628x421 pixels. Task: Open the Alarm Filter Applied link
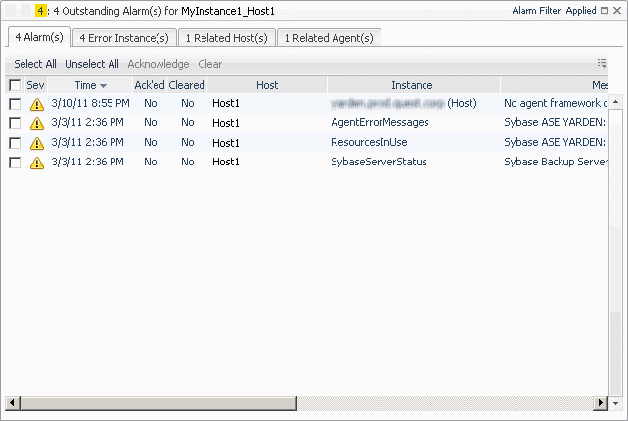554,11
